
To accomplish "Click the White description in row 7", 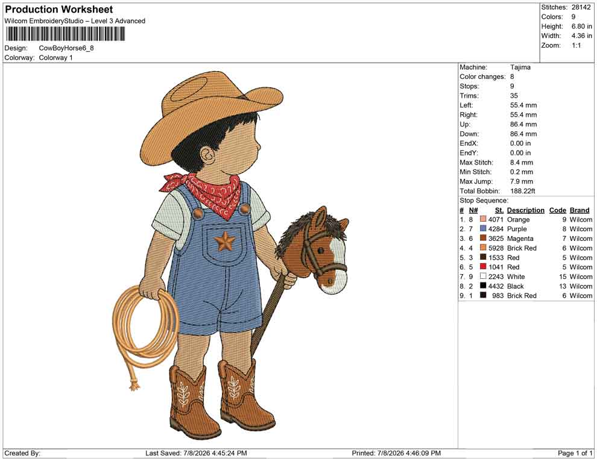I will pyautogui.click(x=516, y=276).
